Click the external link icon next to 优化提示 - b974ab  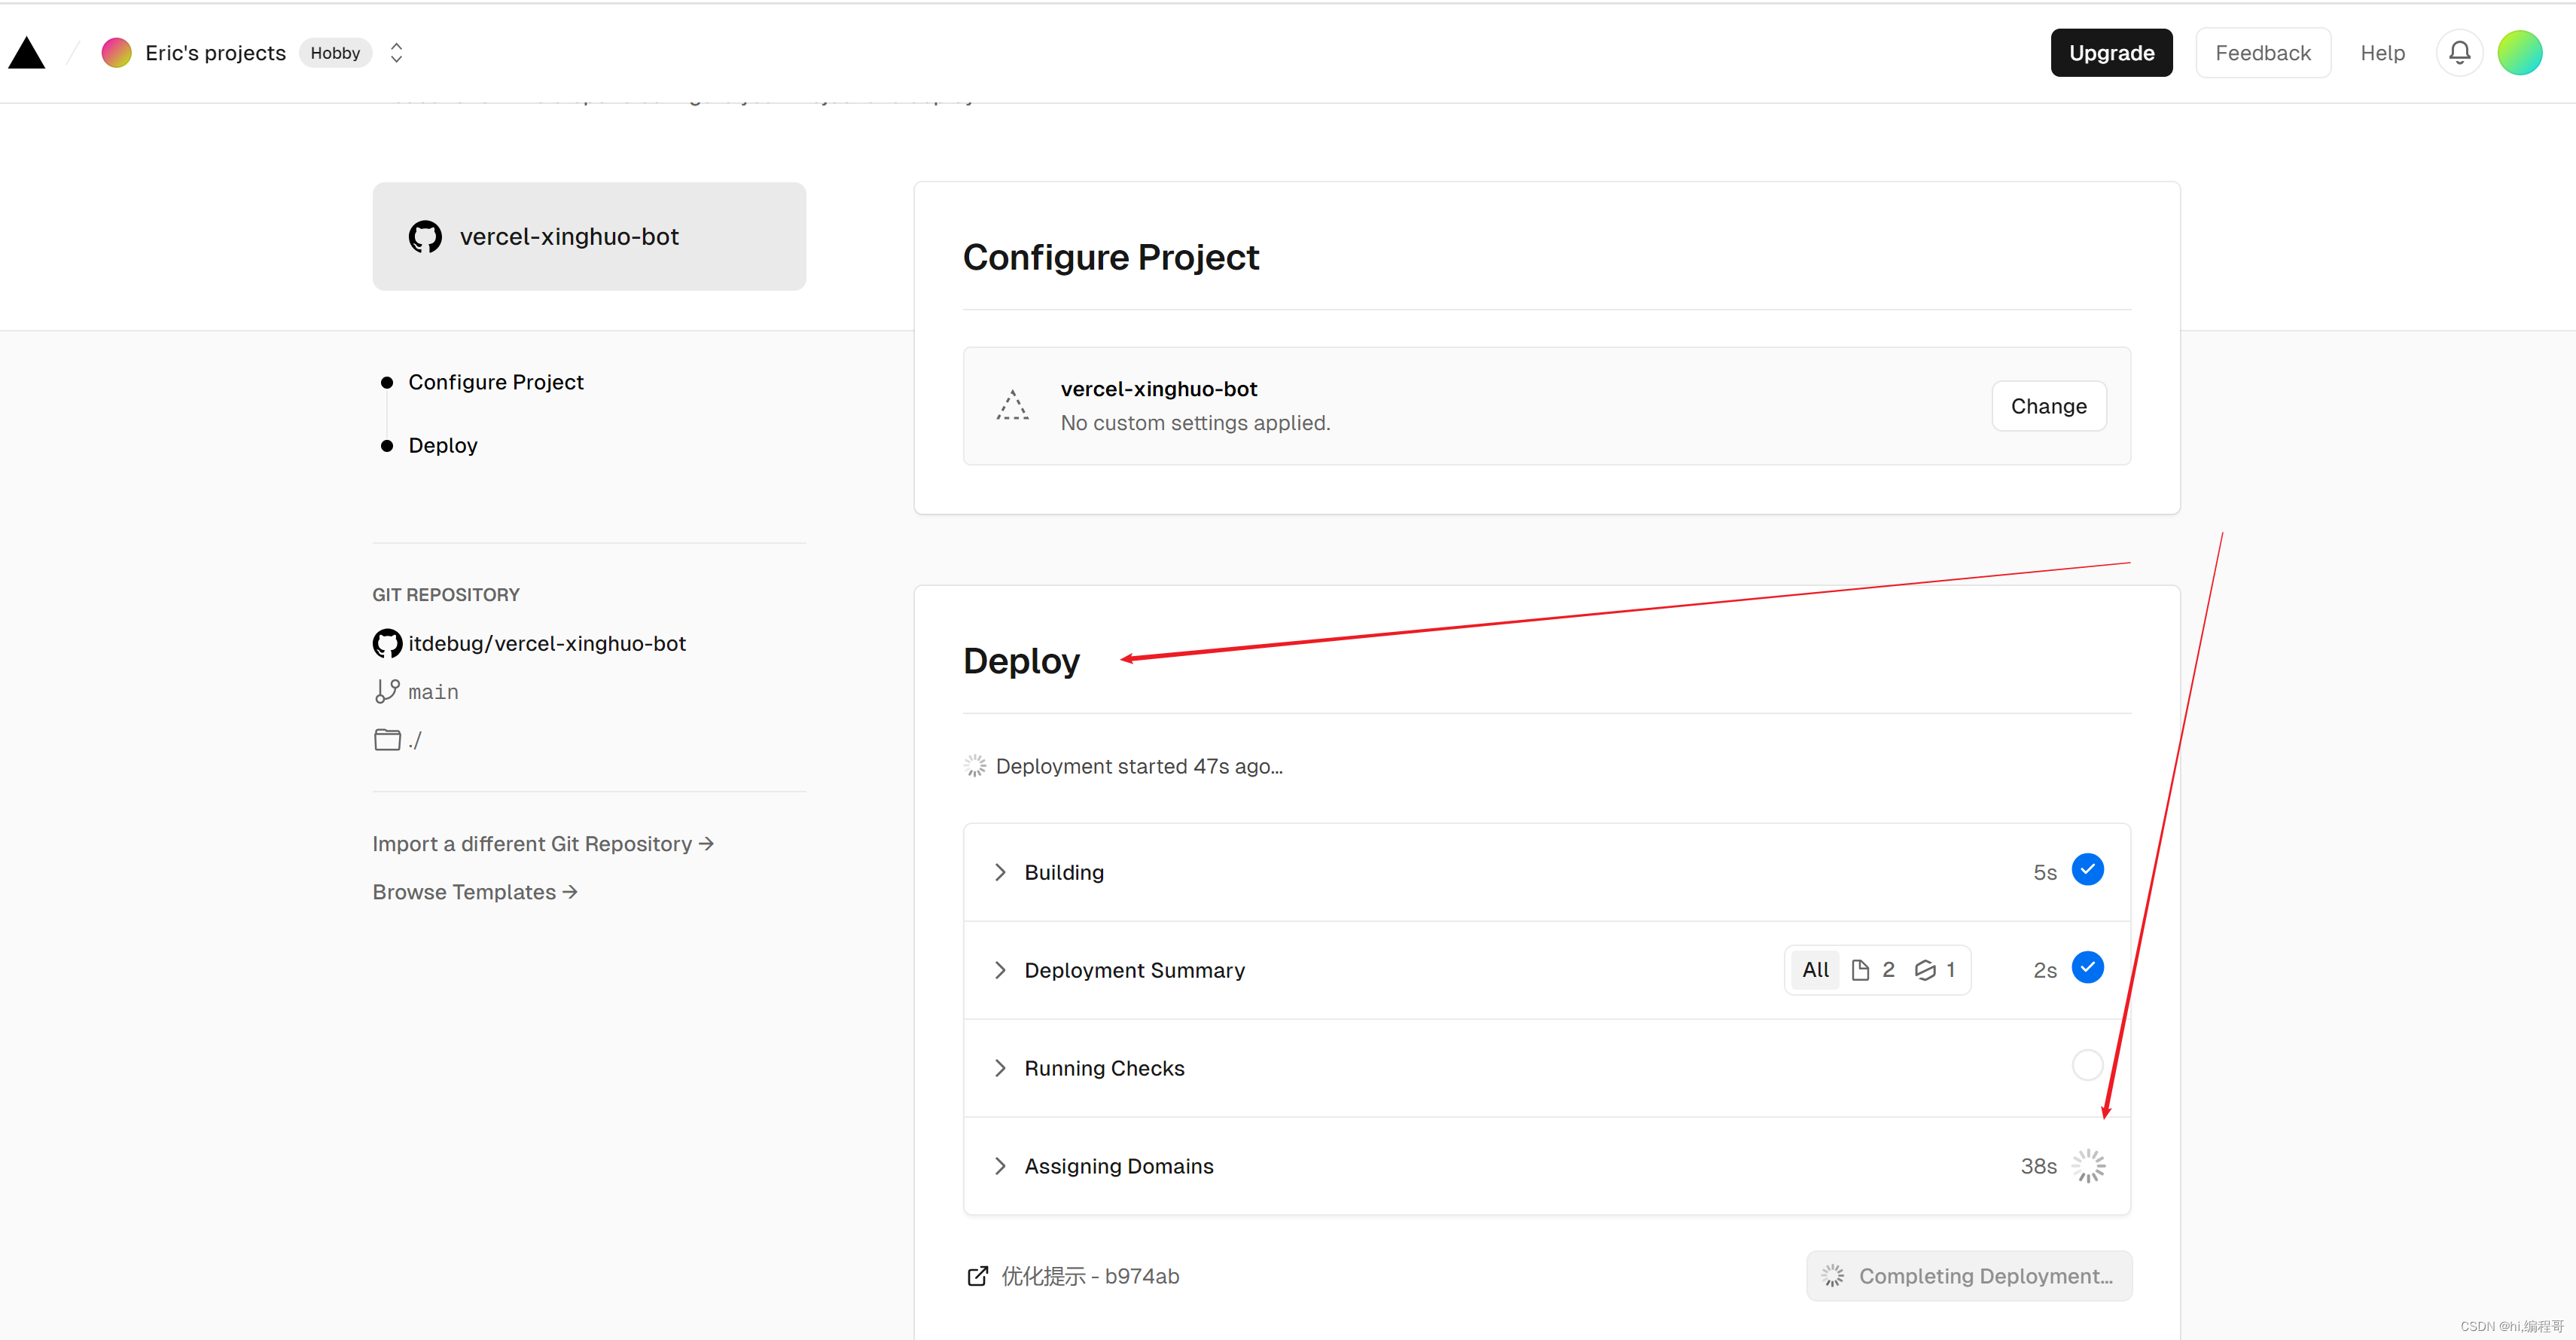point(978,1275)
